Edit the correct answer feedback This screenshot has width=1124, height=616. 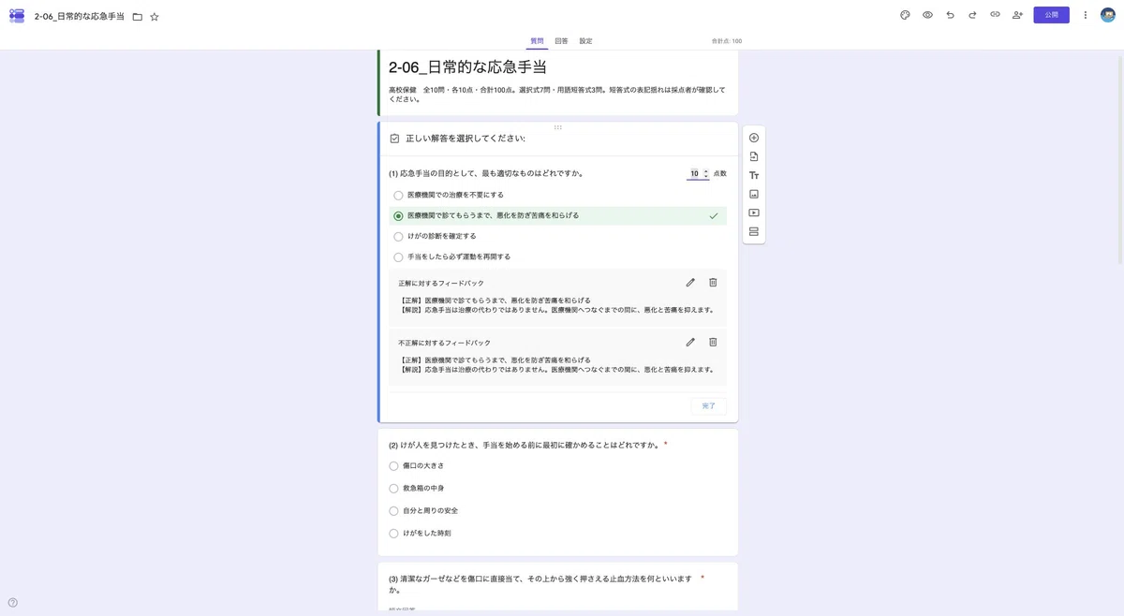click(x=690, y=282)
